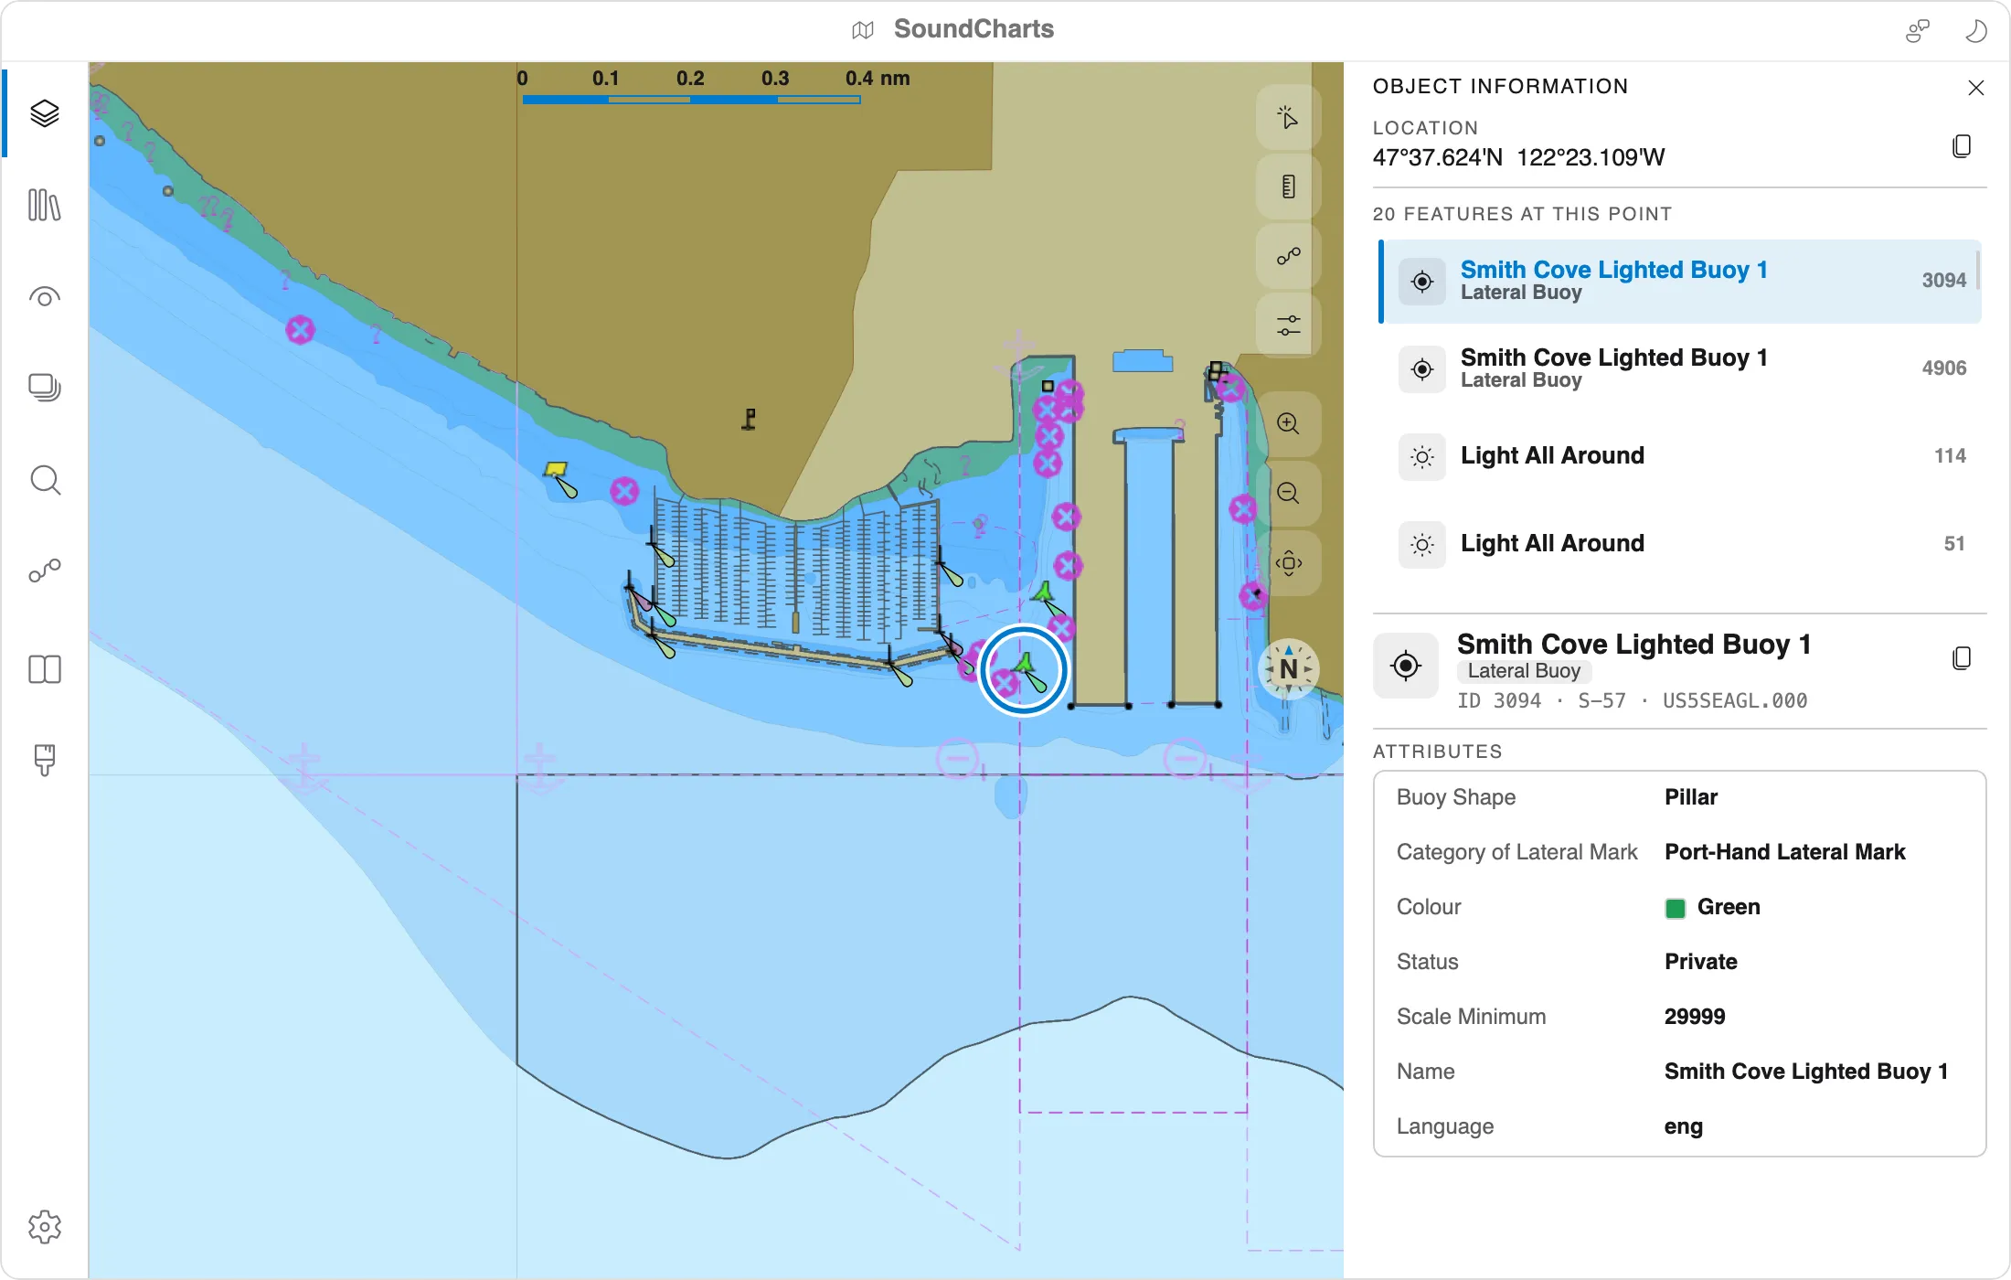The image size is (2011, 1280).
Task: Click the Private status value
Action: coord(1700,962)
